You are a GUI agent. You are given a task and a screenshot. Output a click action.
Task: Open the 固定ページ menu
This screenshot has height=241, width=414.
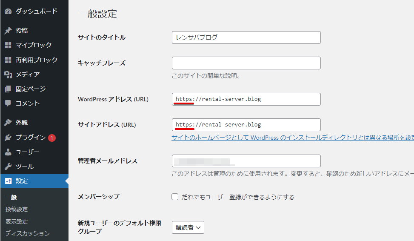click(31, 89)
